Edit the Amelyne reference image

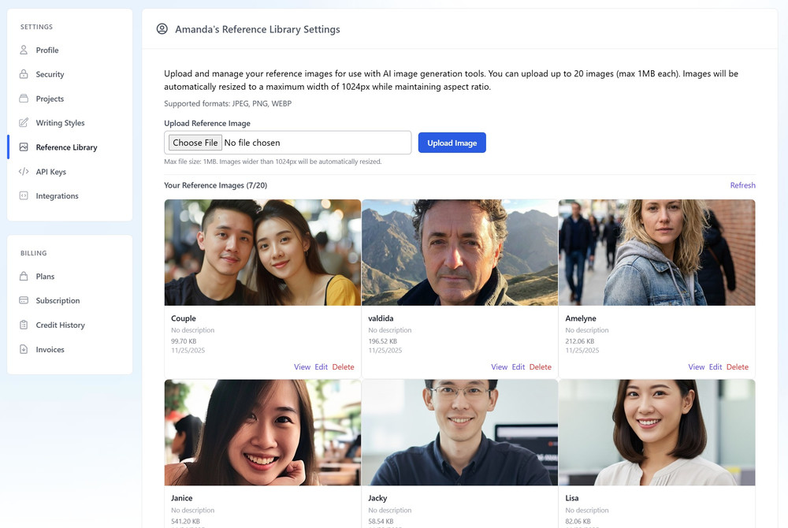point(716,366)
